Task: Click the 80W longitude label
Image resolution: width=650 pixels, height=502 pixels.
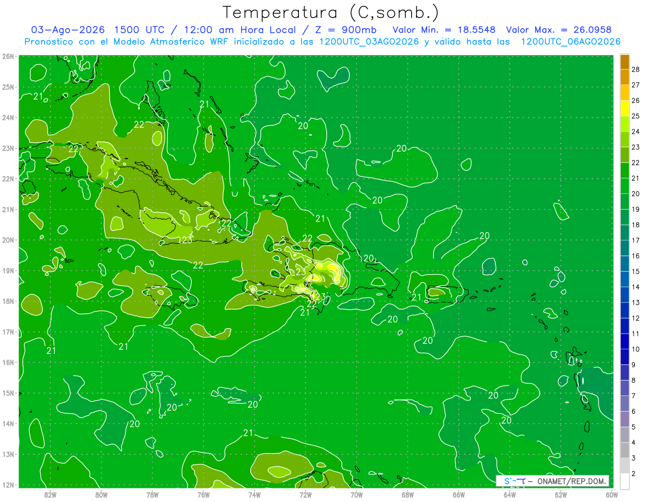Action: [x=101, y=494]
